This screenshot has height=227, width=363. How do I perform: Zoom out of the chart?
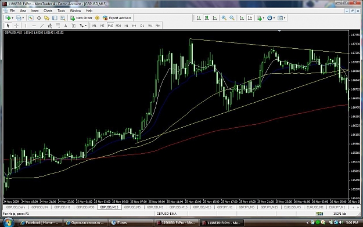coord(232,18)
